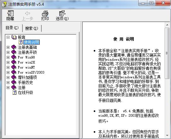Expand the 手册历史 tree node
Image resolution: width=171 pixels, height=139 pixels.
coord(8,82)
